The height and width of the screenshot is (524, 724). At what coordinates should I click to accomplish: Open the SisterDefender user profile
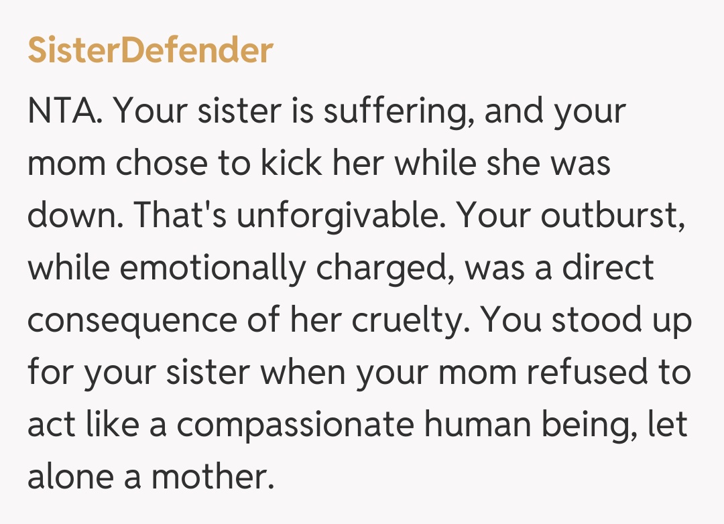coord(150,51)
